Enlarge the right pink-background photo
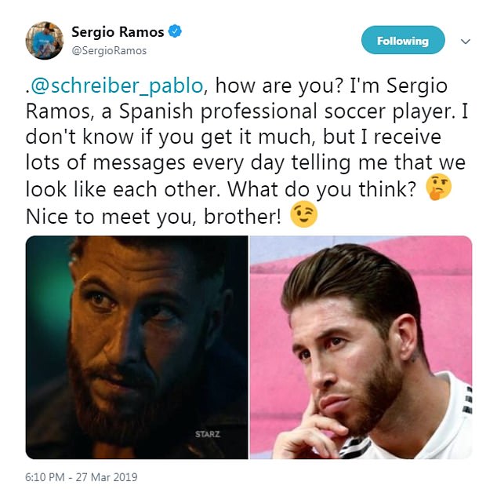Viewport: 497px width, 489px height. point(361,347)
